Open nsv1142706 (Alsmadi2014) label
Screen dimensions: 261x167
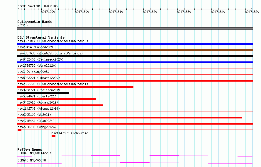pos(39,109)
